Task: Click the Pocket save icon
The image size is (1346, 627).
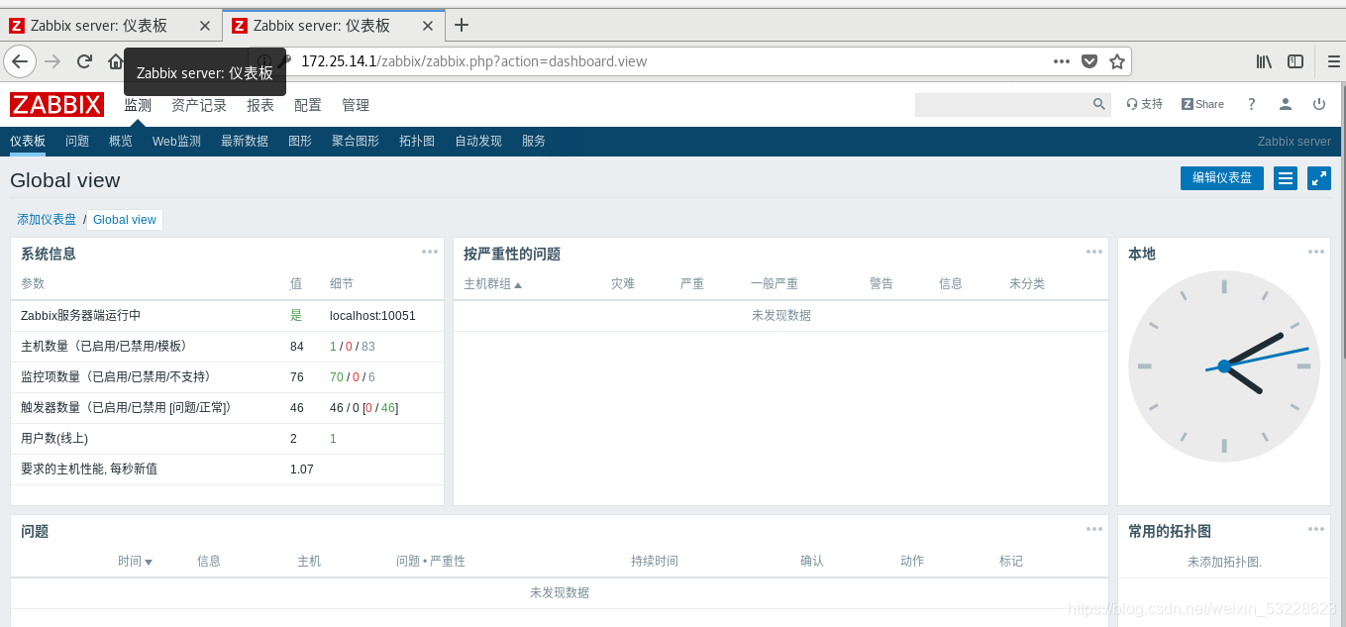Action: click(x=1089, y=61)
